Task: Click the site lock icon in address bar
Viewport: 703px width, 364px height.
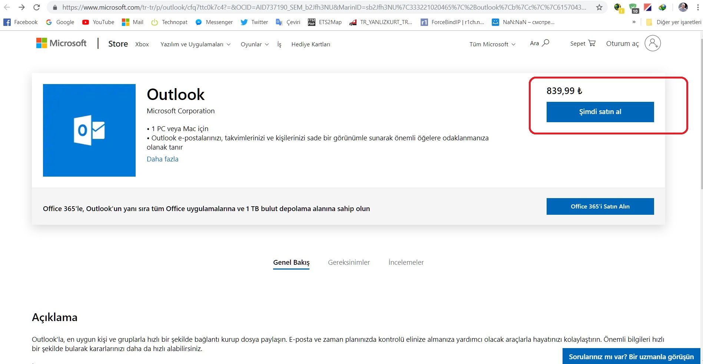Action: click(55, 7)
